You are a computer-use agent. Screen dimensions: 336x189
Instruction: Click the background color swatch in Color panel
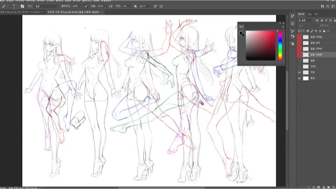click(x=243, y=35)
